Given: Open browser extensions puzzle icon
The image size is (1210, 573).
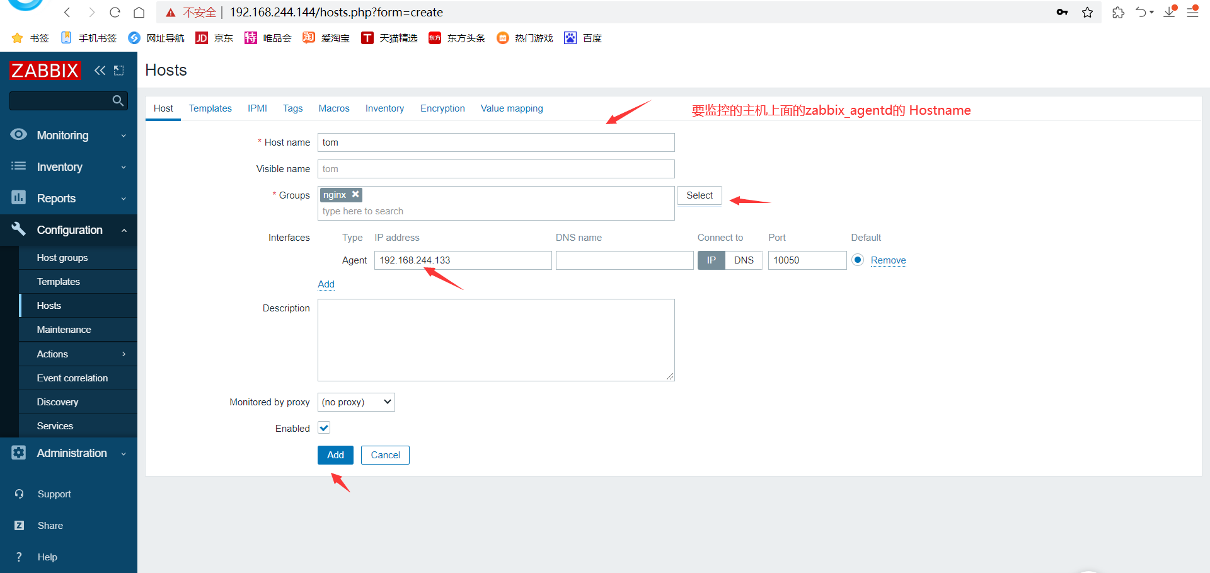Looking at the screenshot, I should pos(1118,12).
